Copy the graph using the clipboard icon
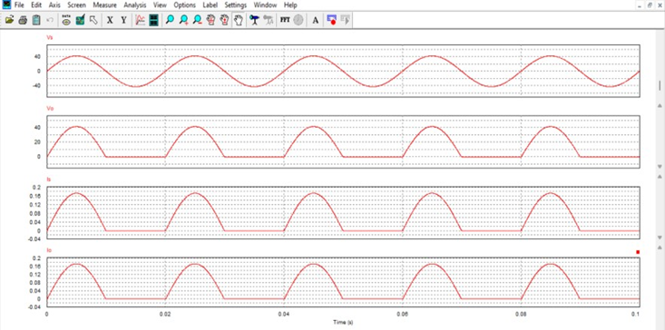Screen dimensions: 665x330 (36, 19)
